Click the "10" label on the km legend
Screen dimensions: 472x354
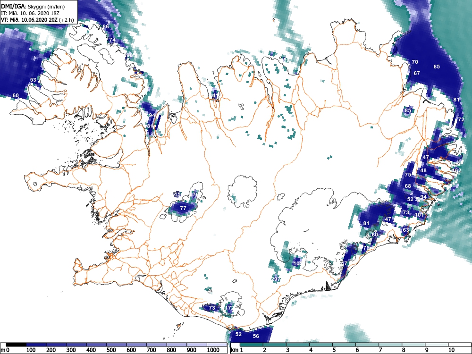tap(451, 350)
